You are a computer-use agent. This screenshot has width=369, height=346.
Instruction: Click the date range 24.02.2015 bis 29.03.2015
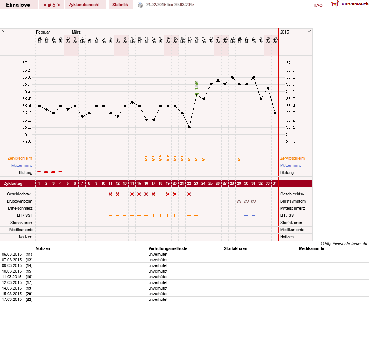[170, 5]
